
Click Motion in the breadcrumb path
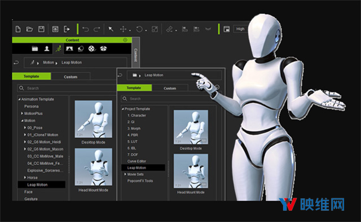point(49,62)
